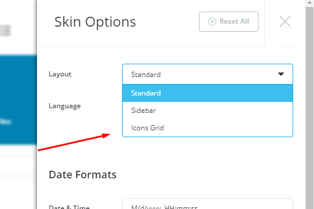This screenshot has width=314, height=209.
Task: Click the Date & Time label
Action: tap(69, 207)
